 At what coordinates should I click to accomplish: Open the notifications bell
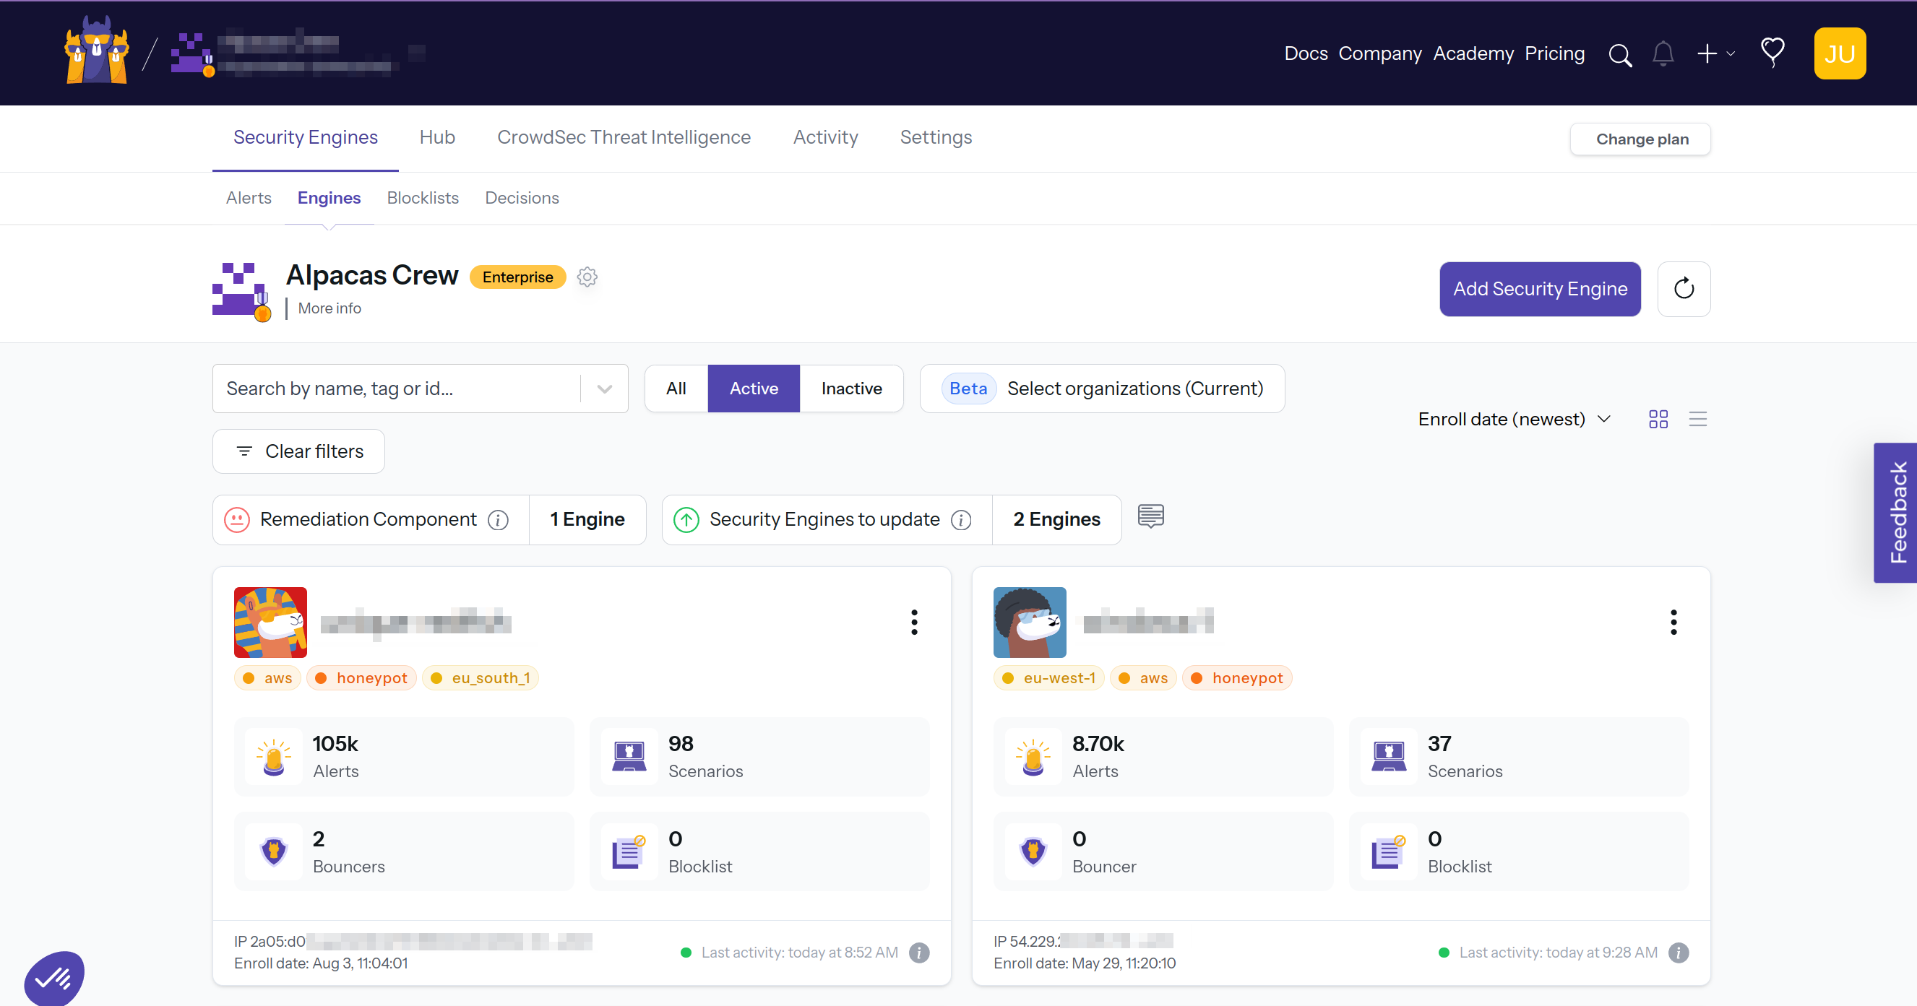(1663, 54)
